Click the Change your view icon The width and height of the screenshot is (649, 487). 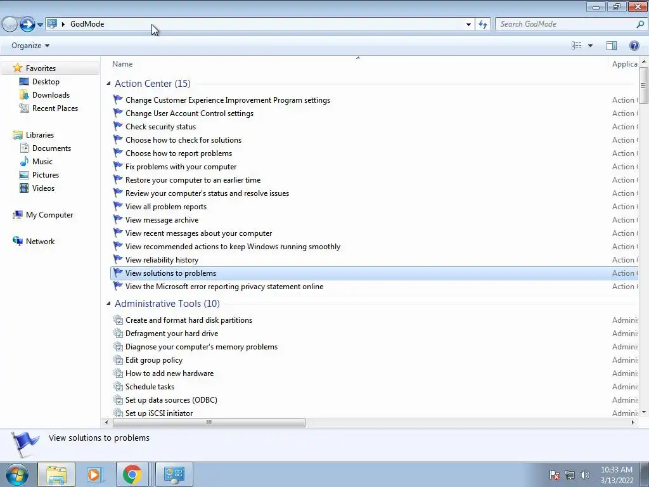point(577,46)
